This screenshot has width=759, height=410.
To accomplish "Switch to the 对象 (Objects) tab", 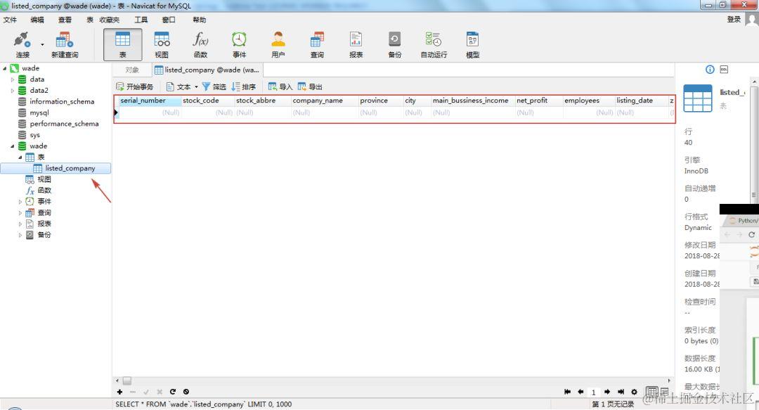I will coord(131,70).
